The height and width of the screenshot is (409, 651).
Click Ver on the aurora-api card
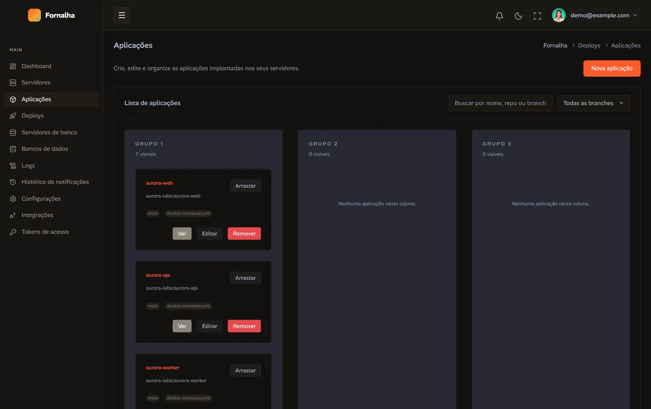coord(182,326)
